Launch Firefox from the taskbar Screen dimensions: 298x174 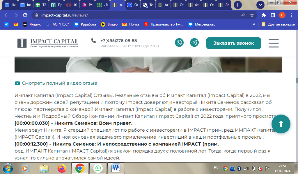[62, 168]
